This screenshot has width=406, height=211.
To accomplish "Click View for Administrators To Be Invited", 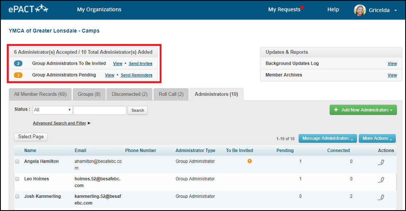I will click(117, 64).
